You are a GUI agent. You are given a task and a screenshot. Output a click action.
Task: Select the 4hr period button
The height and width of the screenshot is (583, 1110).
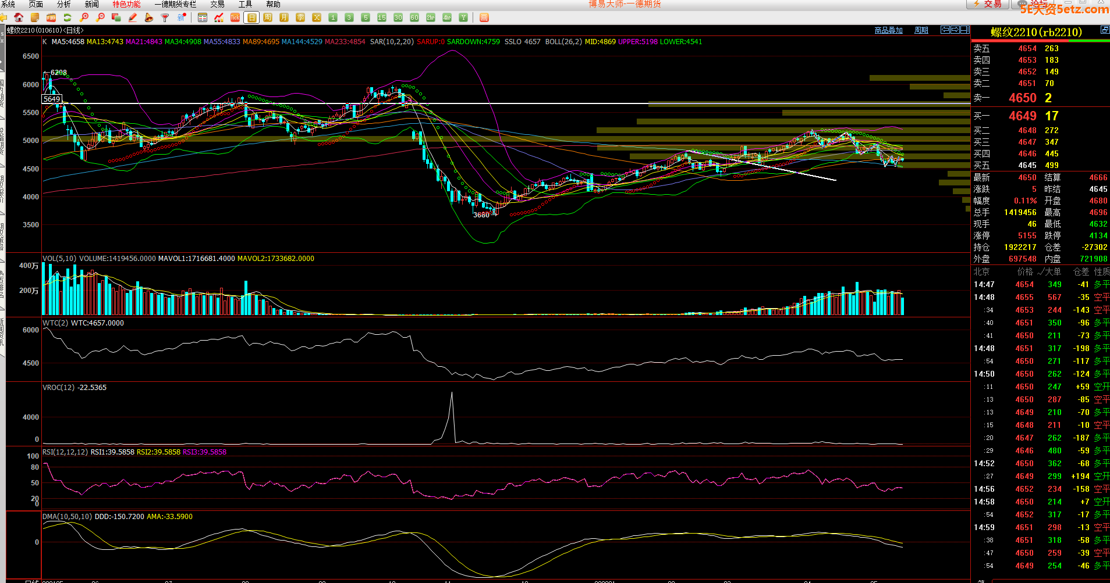click(447, 17)
